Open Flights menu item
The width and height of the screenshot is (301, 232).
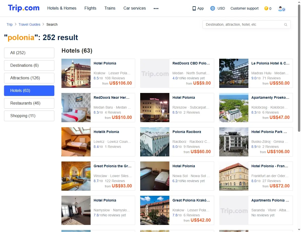(90, 8)
